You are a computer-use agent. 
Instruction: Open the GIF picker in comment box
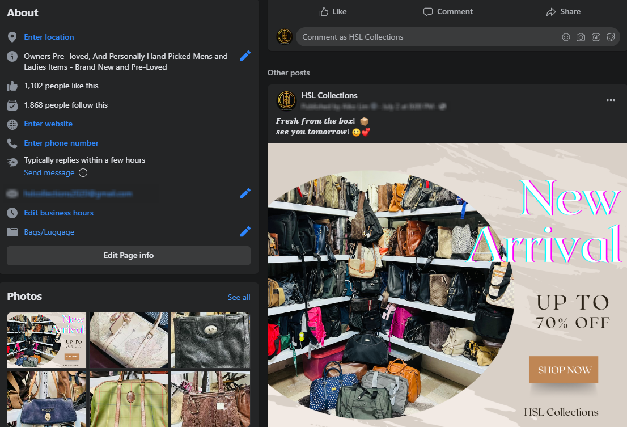click(596, 37)
